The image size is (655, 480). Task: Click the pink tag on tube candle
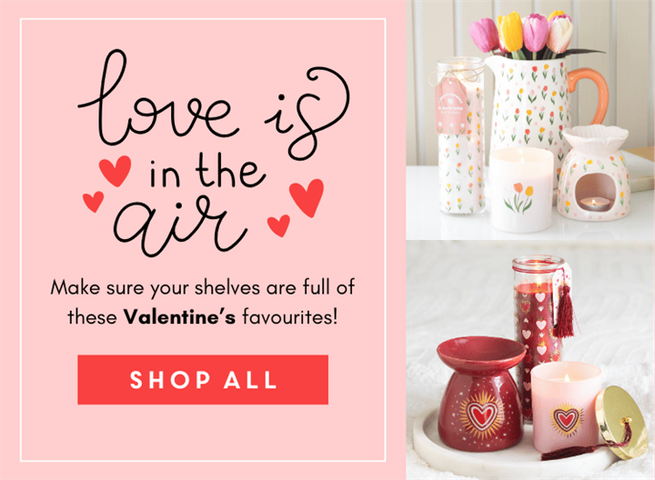click(x=451, y=106)
